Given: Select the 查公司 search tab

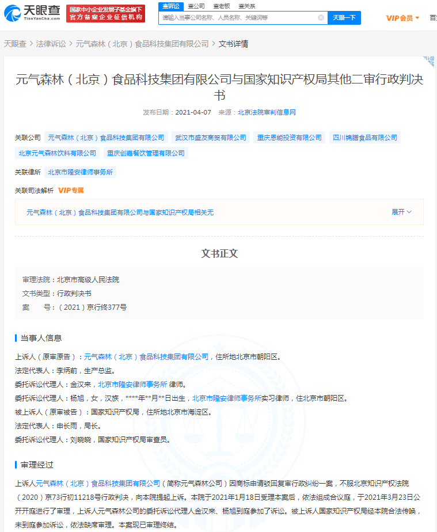Looking at the screenshot, I should tap(196, 6).
